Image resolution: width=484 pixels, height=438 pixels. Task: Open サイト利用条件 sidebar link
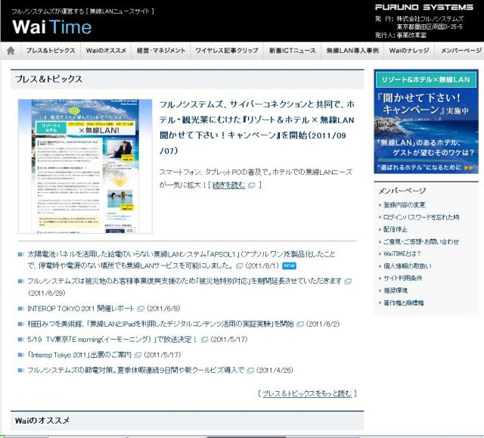tap(402, 278)
